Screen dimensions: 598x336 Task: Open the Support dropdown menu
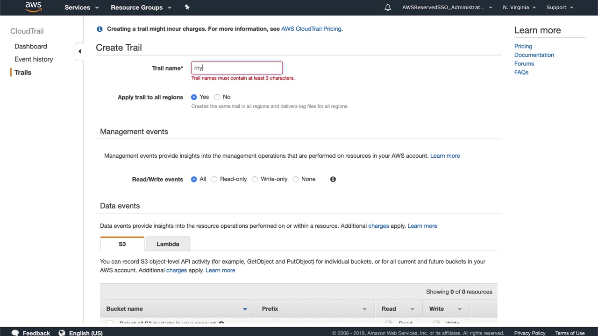[559, 7]
